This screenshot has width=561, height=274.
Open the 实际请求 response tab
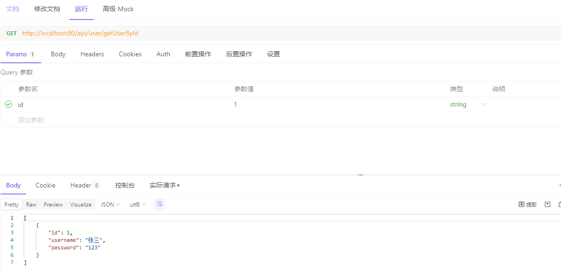(x=164, y=185)
